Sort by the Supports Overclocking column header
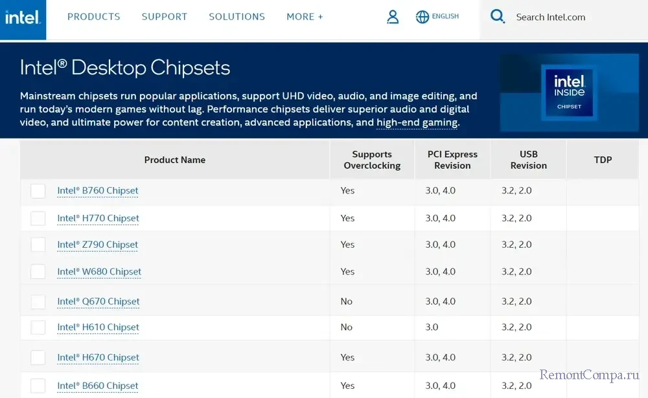This screenshot has width=648, height=398. tap(372, 160)
